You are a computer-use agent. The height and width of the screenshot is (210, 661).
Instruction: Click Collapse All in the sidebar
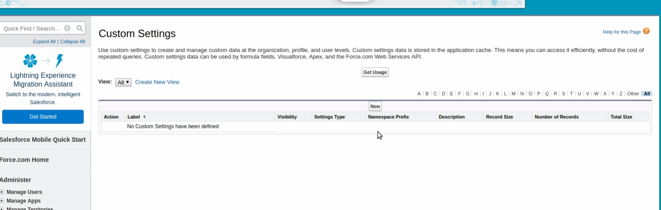click(72, 42)
